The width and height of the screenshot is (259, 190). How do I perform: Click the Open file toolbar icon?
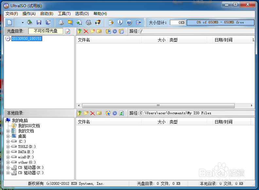point(30,23)
